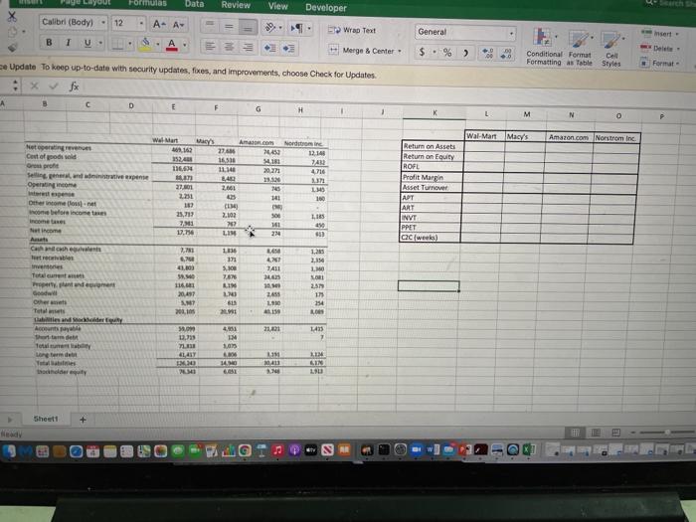Viewport: 696px width, 522px height.
Task: Open the font size 12 dropdown
Action: point(141,23)
